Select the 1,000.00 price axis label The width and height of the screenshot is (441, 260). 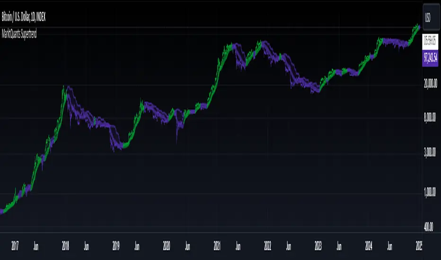point(430,192)
